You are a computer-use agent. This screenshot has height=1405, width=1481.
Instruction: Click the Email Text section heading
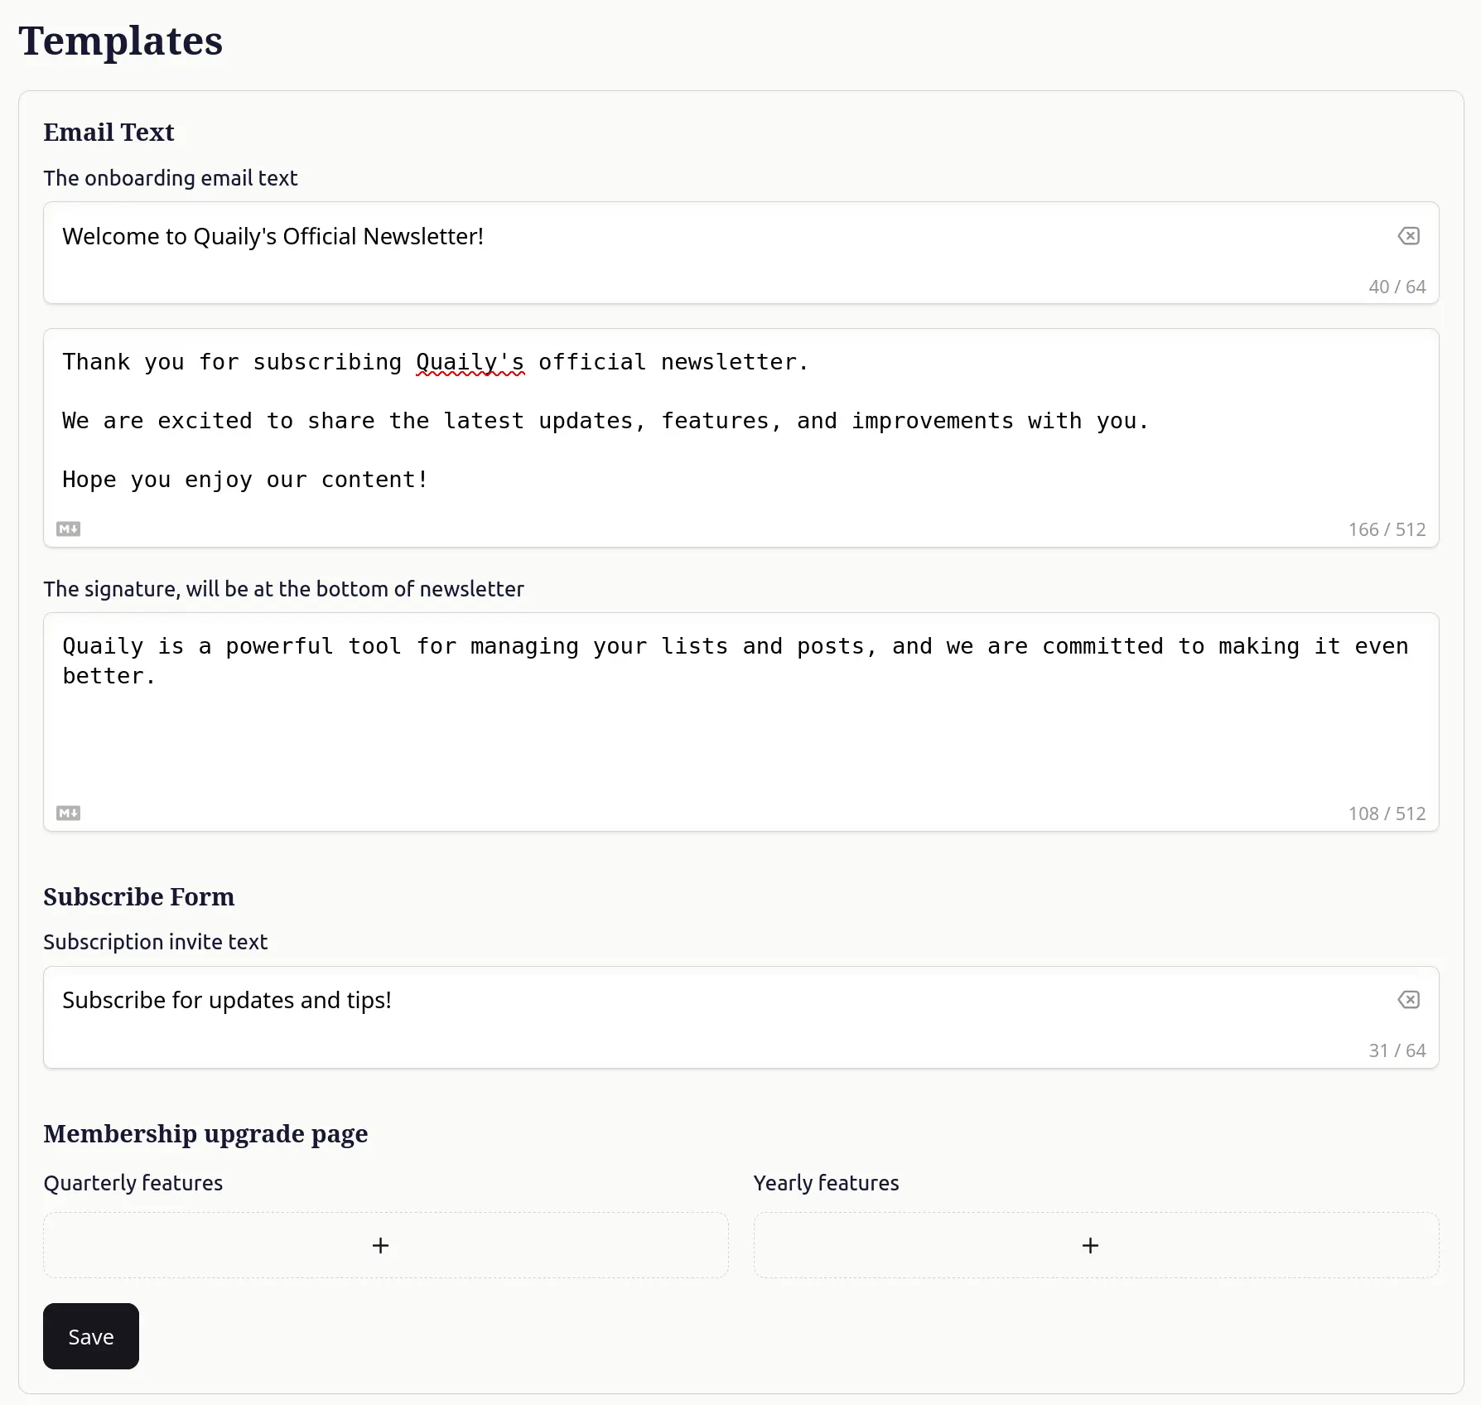[x=109, y=133]
